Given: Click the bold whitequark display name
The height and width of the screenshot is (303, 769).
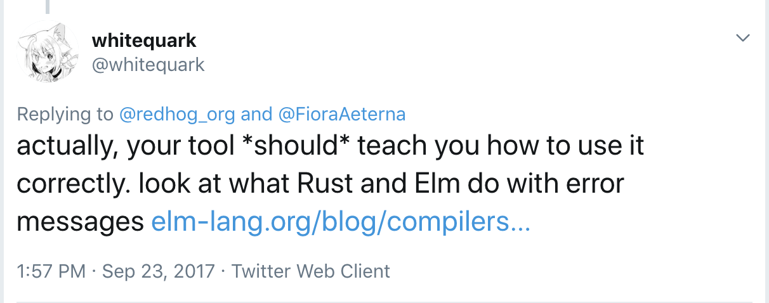Looking at the screenshot, I should (x=144, y=41).
